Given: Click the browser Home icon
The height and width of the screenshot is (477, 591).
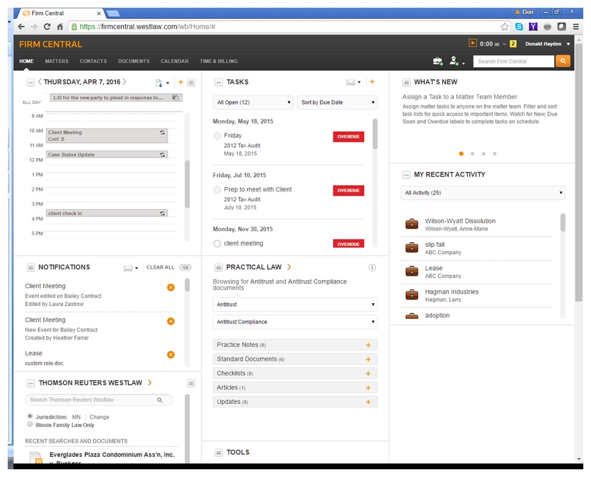Looking at the screenshot, I should point(60,27).
